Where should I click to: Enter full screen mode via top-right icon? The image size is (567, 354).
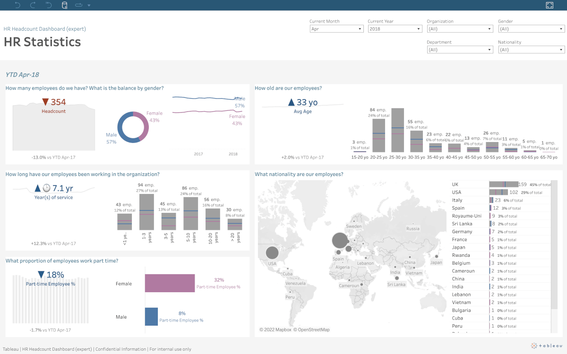(x=550, y=5)
